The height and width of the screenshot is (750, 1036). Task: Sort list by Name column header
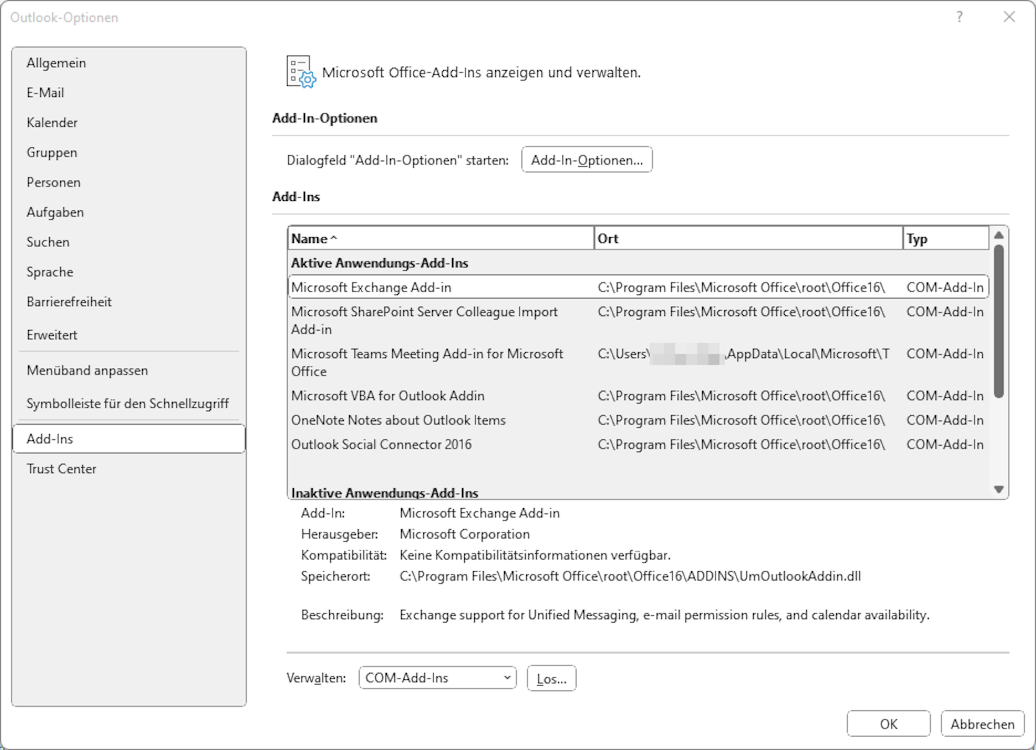[441, 238]
